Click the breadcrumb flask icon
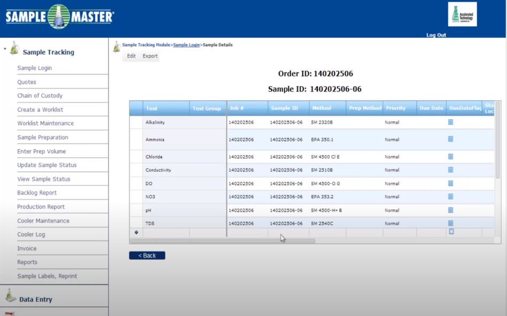 click(x=116, y=47)
